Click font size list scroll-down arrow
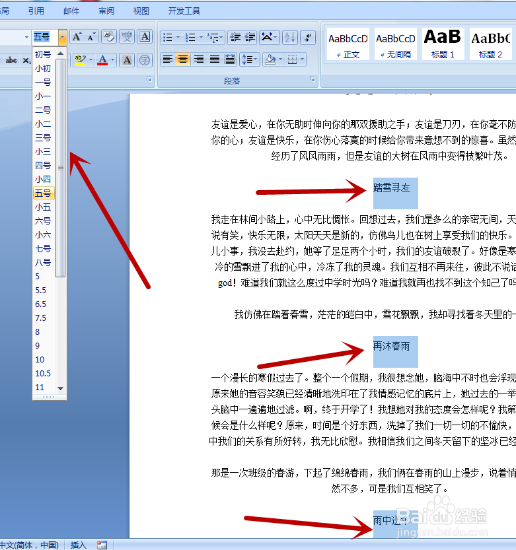Viewport: 516px width, 550px height. tap(60, 388)
